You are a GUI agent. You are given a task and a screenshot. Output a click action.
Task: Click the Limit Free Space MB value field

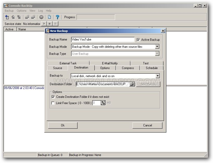pyautogui.click(x=96, y=103)
